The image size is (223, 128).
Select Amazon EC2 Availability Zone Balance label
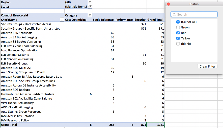26,99
